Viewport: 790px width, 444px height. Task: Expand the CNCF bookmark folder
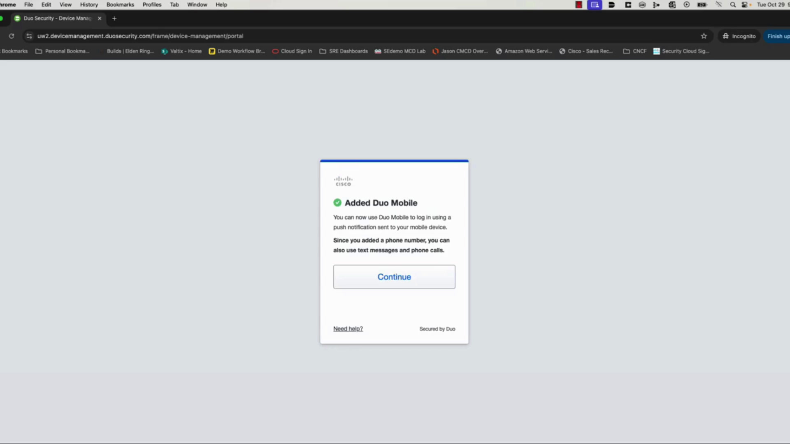coord(635,51)
